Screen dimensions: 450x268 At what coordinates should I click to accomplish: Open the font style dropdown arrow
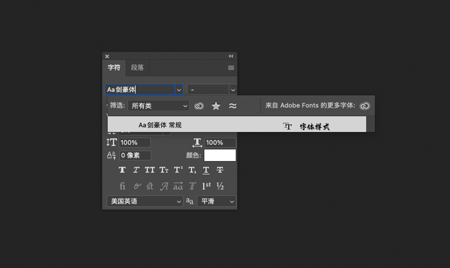[x=233, y=90]
